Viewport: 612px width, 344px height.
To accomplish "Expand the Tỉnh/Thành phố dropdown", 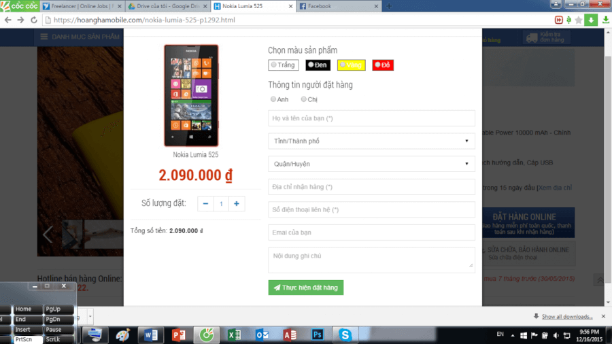I will [371, 141].
